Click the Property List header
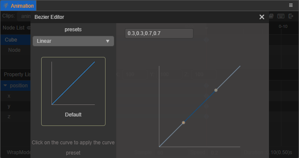299x158 pixels. (x=17, y=75)
